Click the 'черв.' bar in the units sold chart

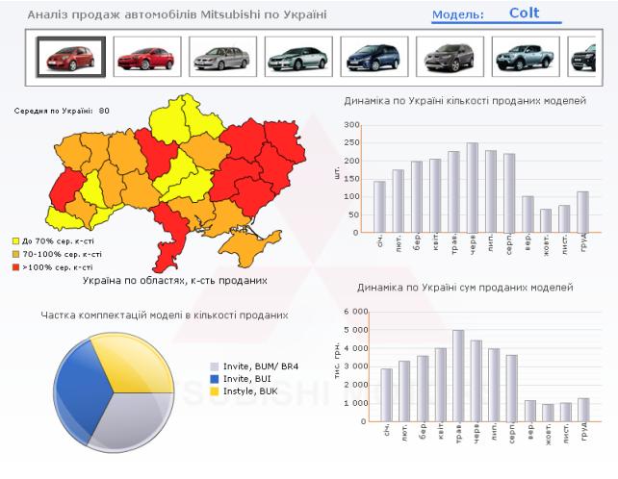473,188
